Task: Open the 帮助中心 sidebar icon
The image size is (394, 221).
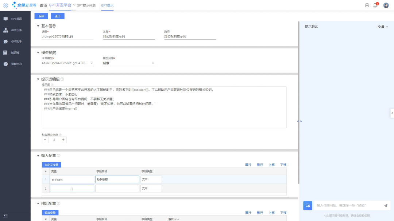Action: (5, 64)
